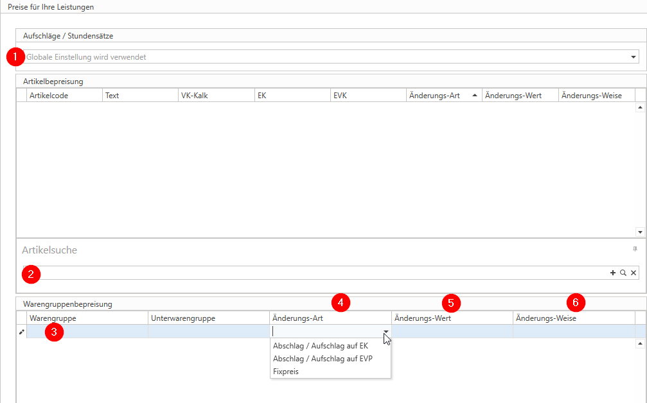
Task: Click the Warengruppenbepreisung Änderungs-Weise column header
Action: pyautogui.click(x=573, y=318)
